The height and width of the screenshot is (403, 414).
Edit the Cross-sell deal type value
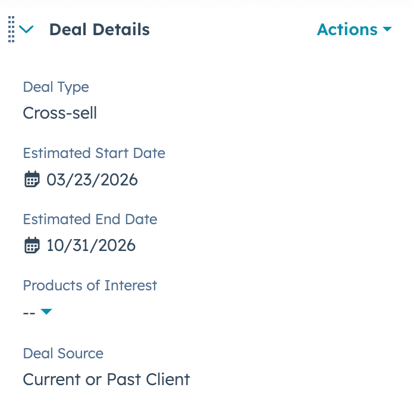(59, 113)
